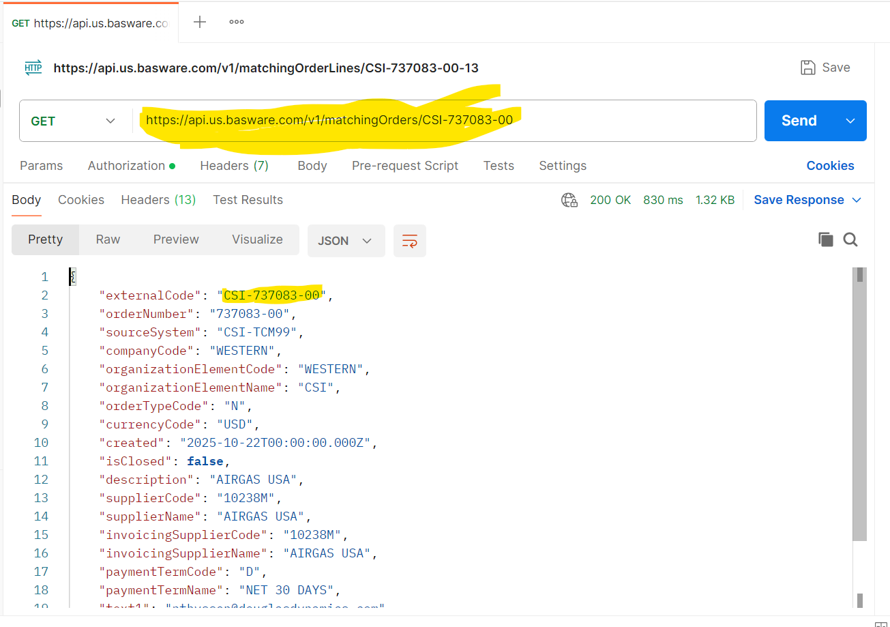This screenshot has width=890, height=627.
Task: Open search in response with magnifier icon
Action: click(850, 239)
